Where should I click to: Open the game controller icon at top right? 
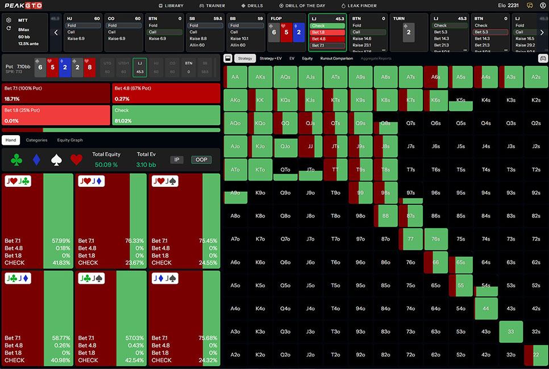[542, 58]
